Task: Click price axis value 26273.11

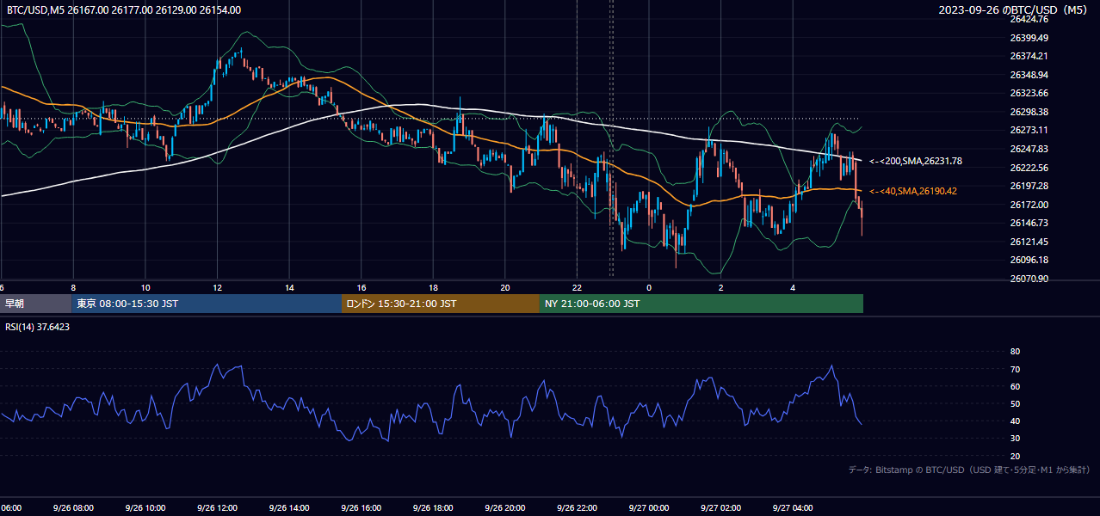Action: click(x=1029, y=130)
